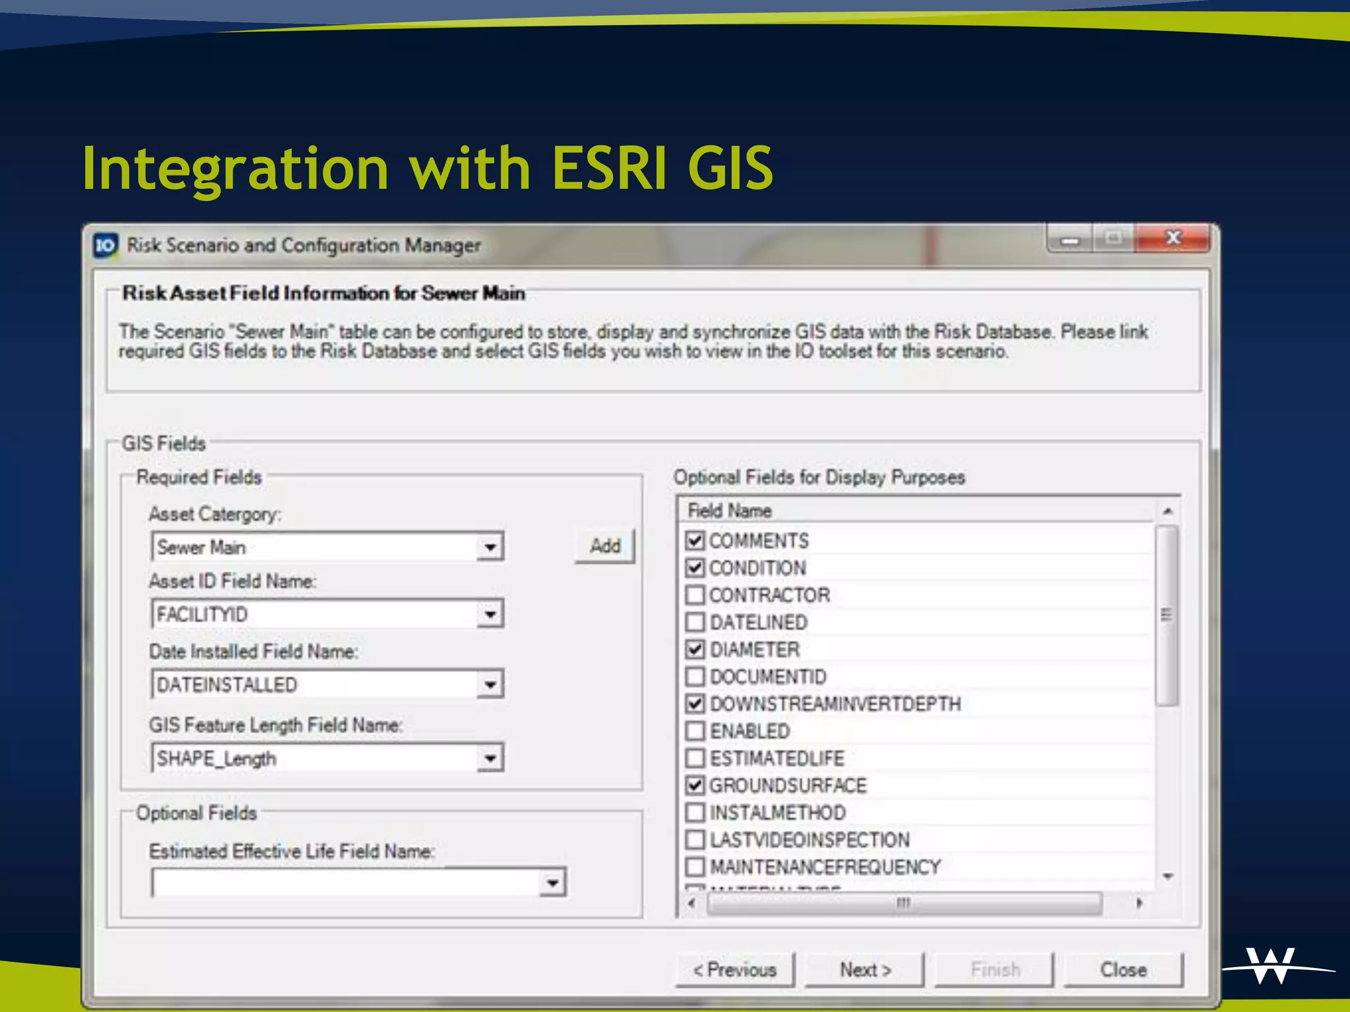
Task: Open the GIS Feature Length dropdown arrow
Action: pyautogui.click(x=490, y=758)
